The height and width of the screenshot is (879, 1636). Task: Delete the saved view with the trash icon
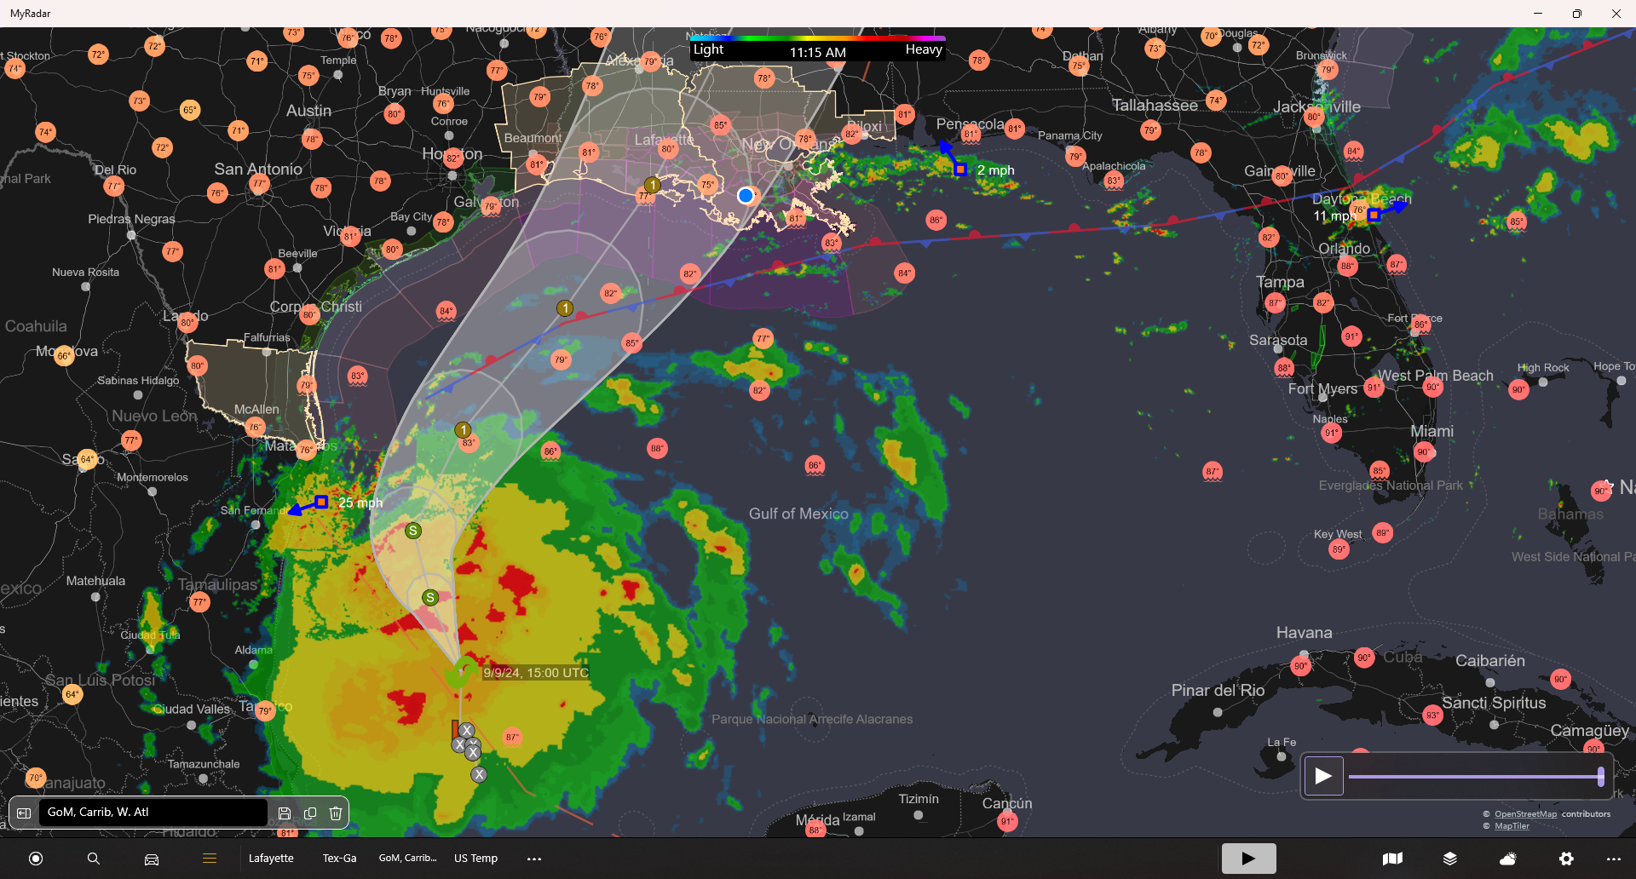(336, 813)
